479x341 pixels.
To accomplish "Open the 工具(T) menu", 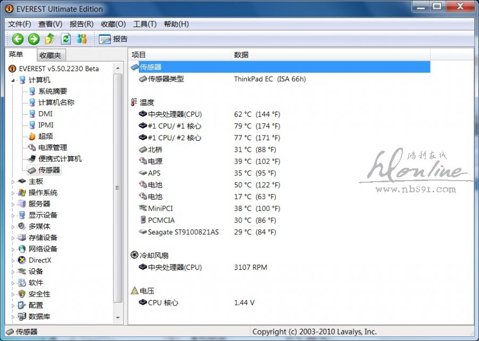I will tap(144, 24).
